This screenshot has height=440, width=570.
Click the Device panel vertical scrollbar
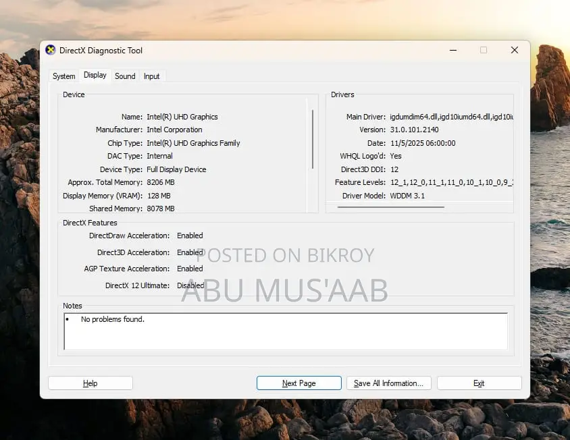(313, 139)
